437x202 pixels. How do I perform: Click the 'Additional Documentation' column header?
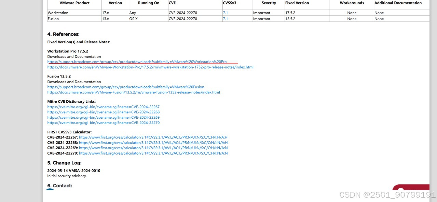point(398,3)
